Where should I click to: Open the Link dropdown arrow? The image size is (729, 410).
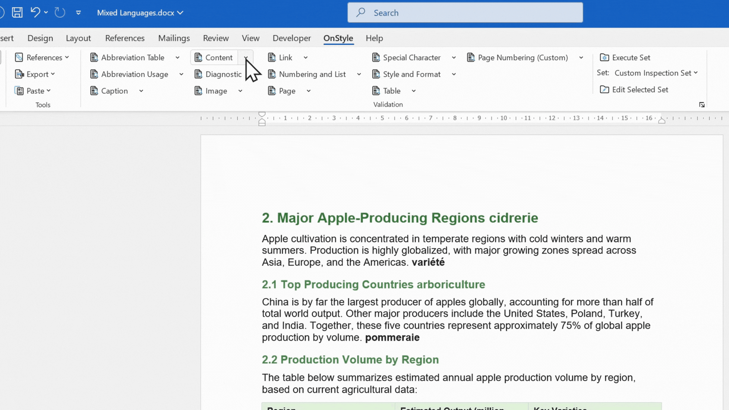coord(306,58)
